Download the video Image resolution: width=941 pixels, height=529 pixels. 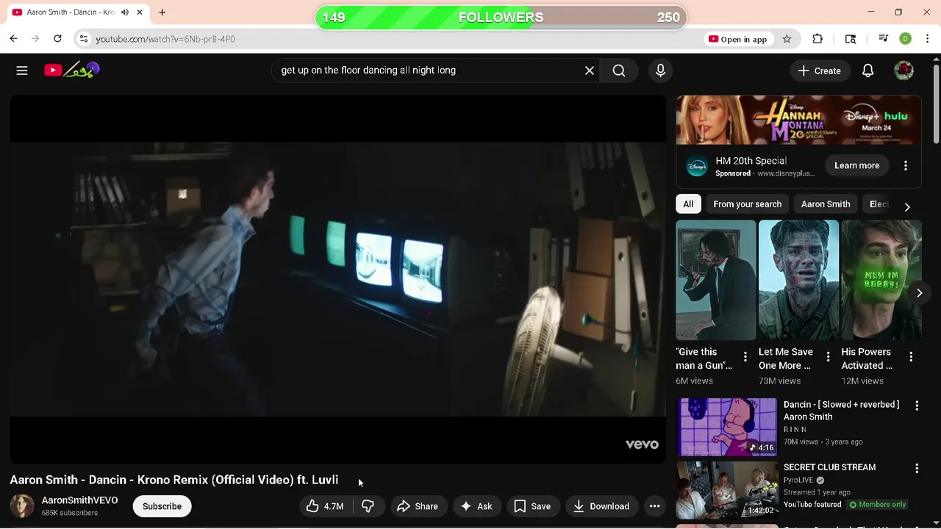click(x=601, y=506)
